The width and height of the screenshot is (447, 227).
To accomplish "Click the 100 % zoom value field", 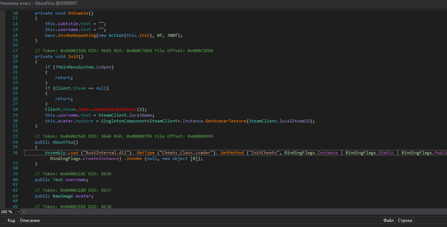I will click(7, 212).
